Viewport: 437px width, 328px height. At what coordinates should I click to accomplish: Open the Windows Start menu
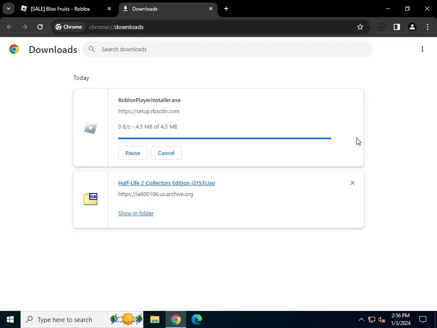10,319
